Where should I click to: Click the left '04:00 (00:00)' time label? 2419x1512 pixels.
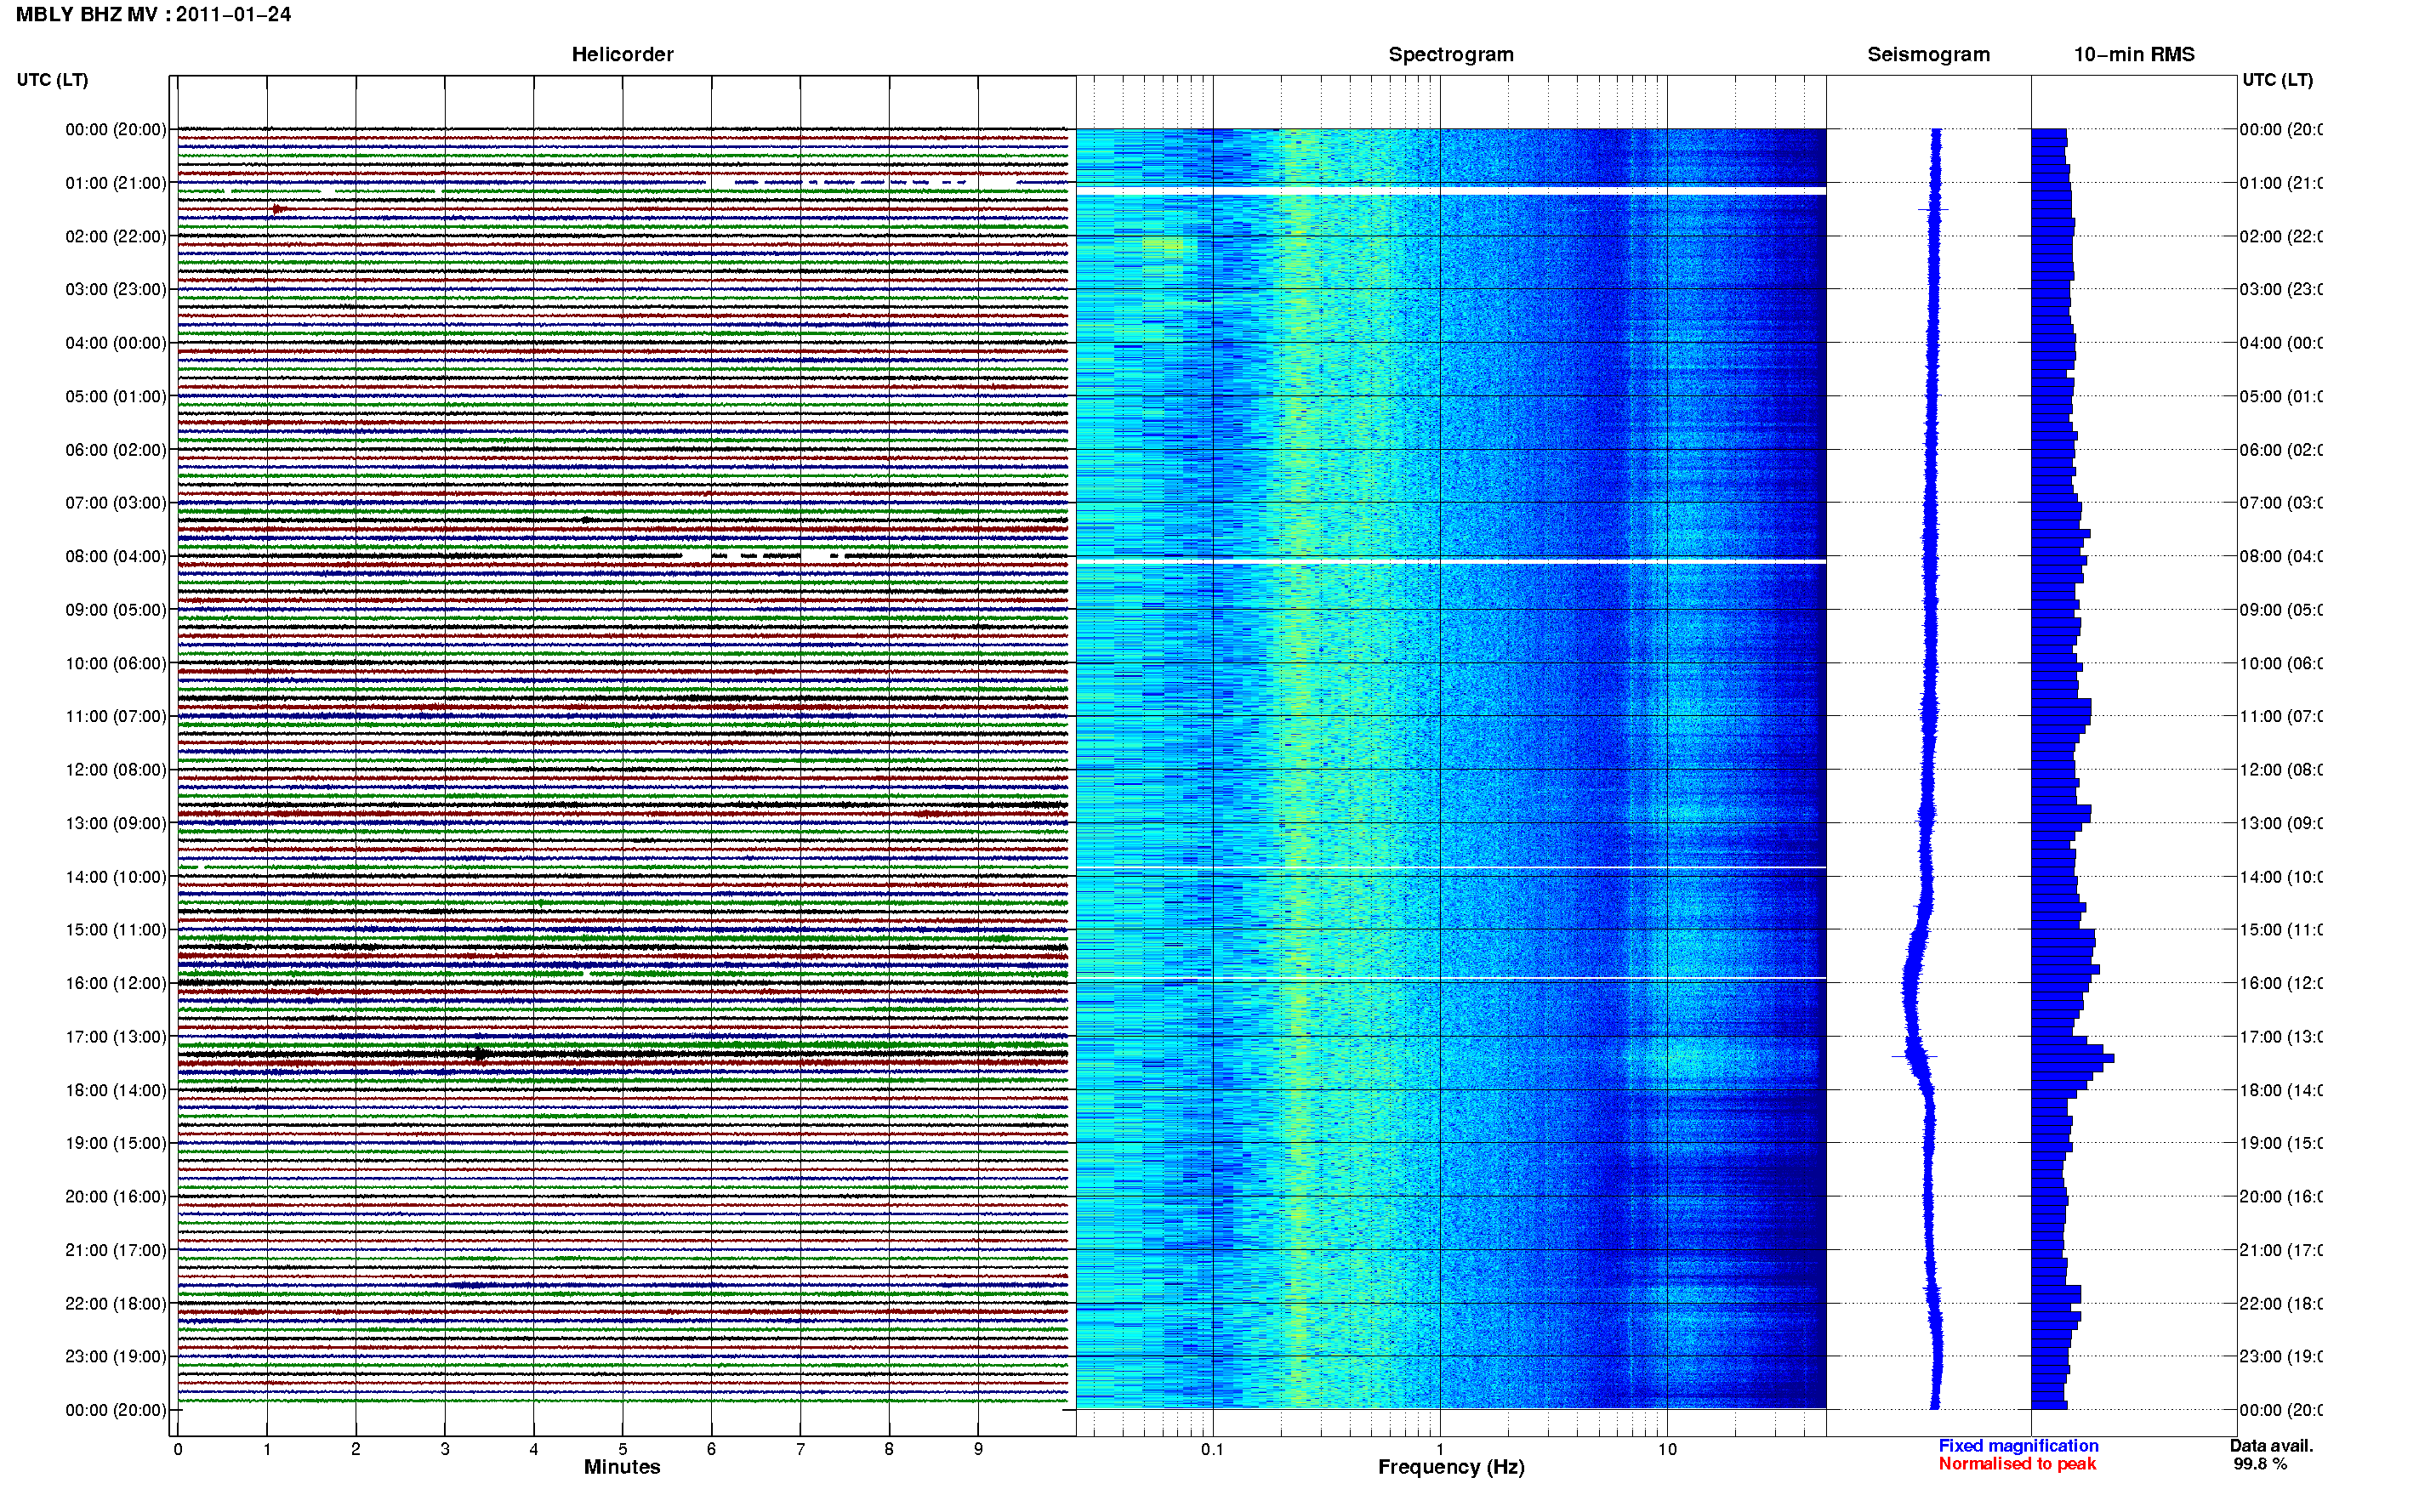(116, 343)
